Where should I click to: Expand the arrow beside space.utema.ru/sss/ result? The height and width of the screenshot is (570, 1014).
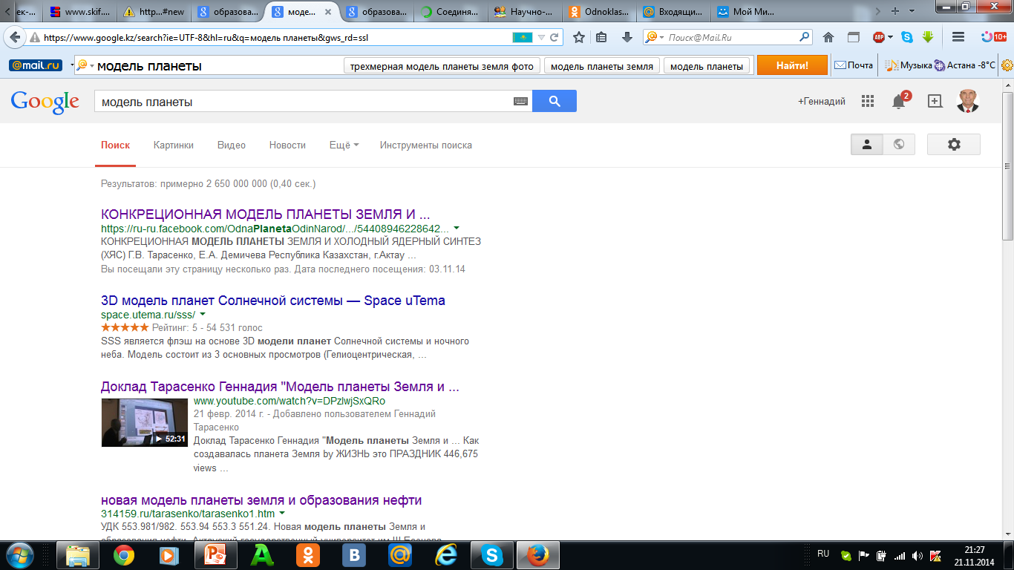[203, 315]
